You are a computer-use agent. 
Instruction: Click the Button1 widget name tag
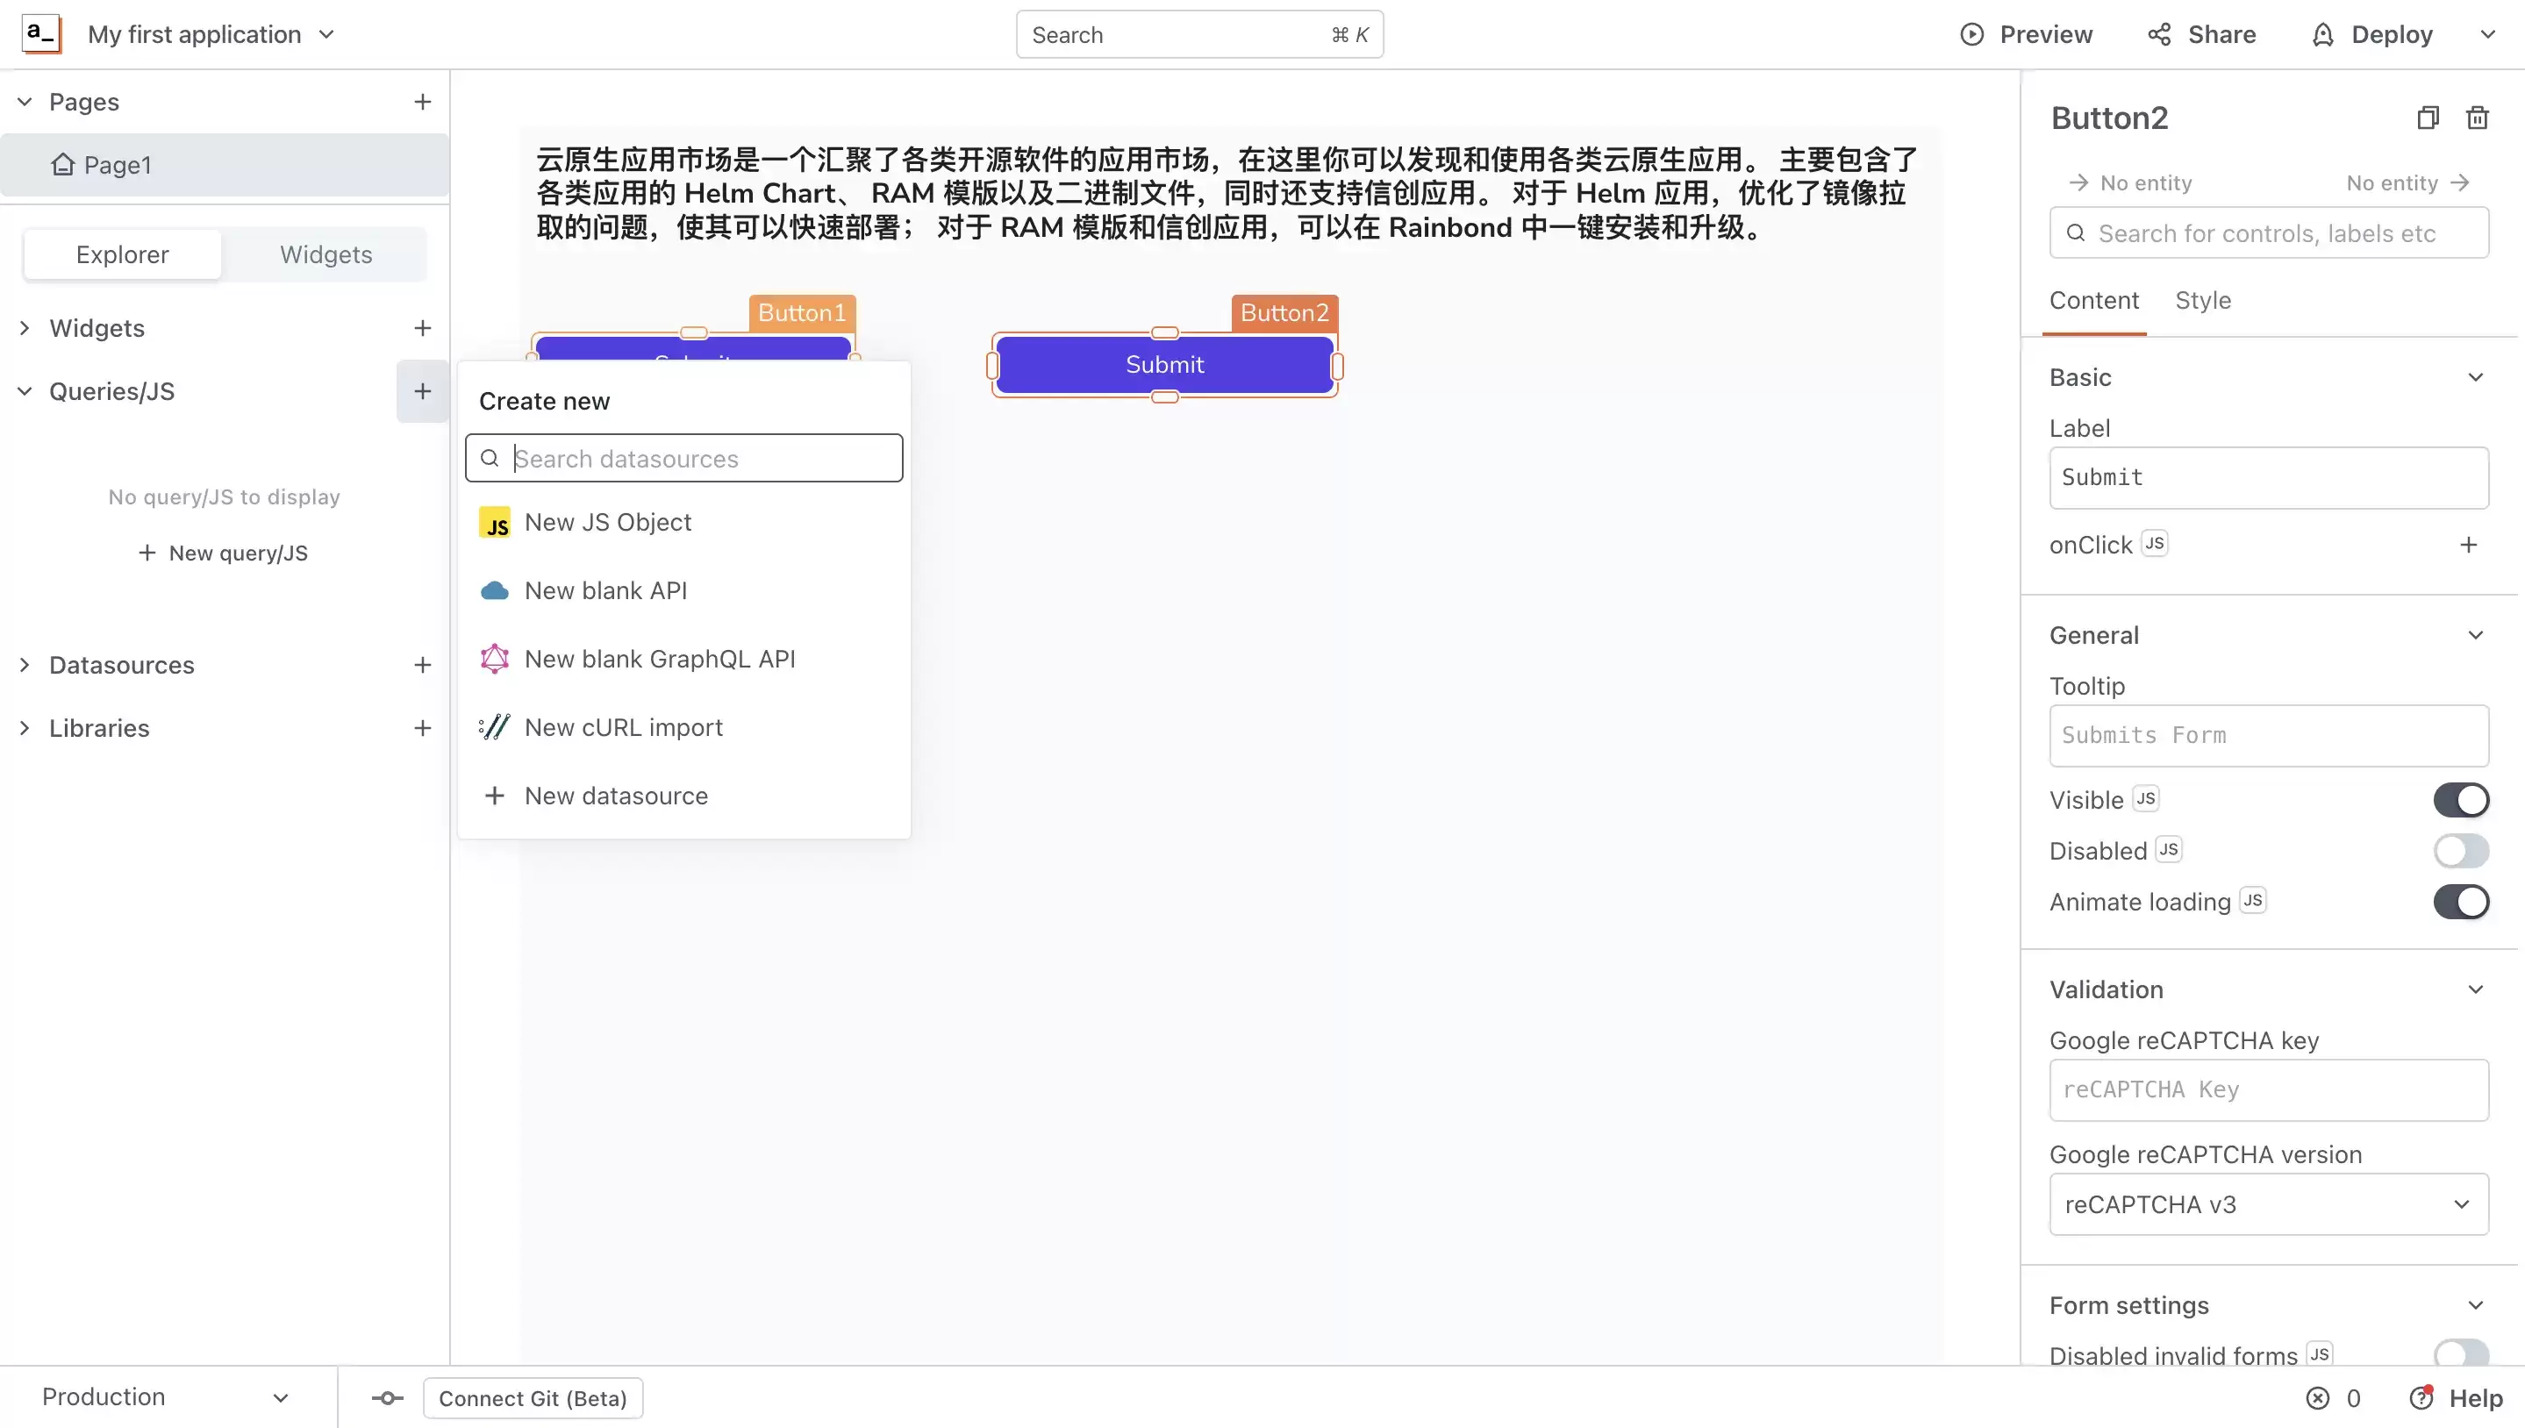801,313
